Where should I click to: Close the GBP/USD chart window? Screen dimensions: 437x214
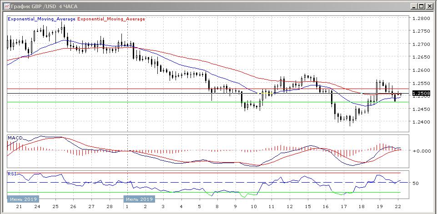[429, 6]
